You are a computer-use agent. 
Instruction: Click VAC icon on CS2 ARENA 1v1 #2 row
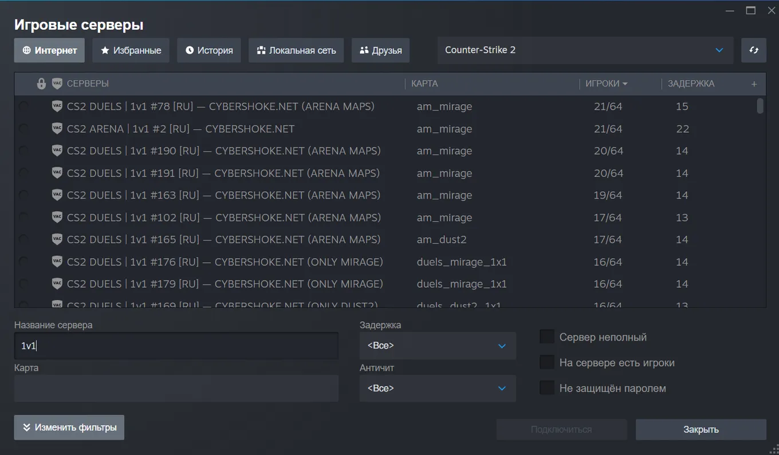click(57, 128)
